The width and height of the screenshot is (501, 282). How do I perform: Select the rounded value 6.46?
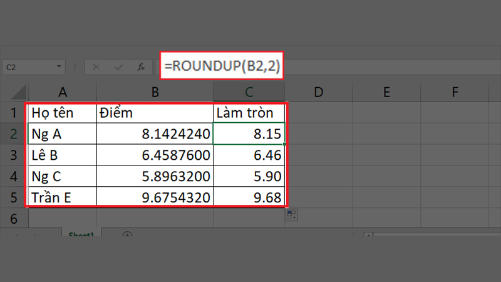pos(249,155)
